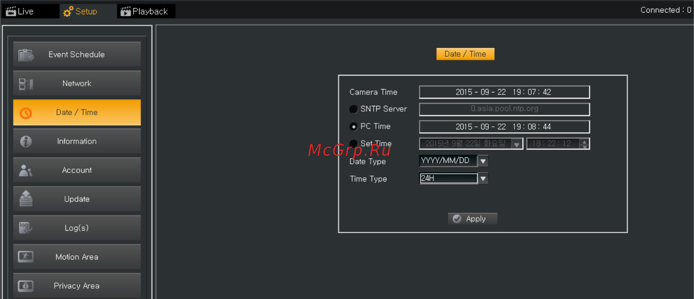Select the Date / Time menu entry
This screenshot has width=694, height=299.
click(77, 112)
